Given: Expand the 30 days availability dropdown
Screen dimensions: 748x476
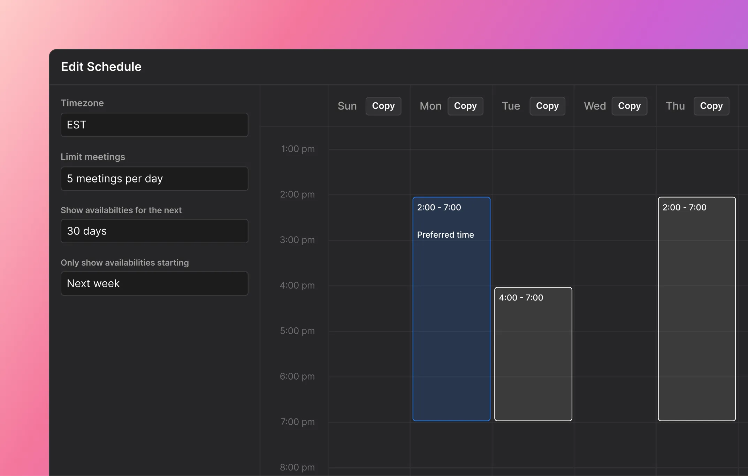Looking at the screenshot, I should [x=154, y=231].
